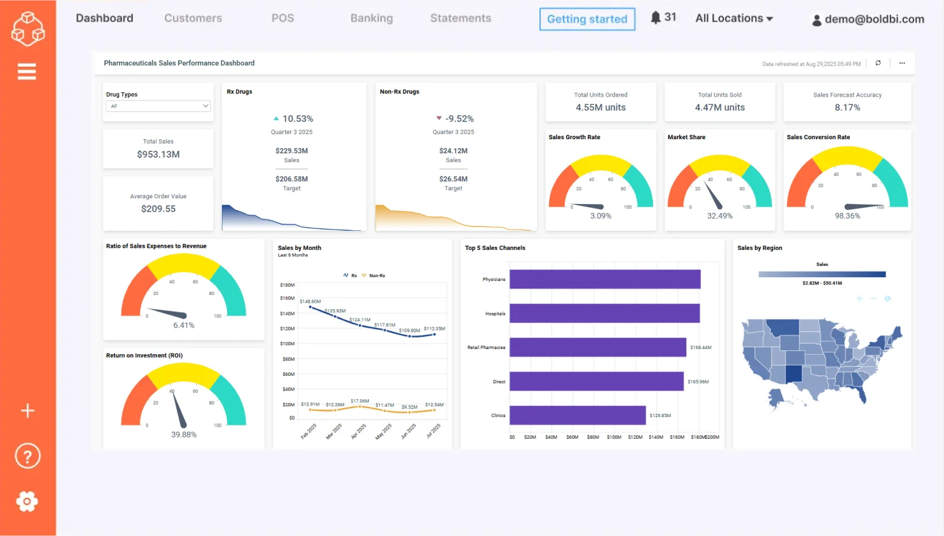Toggle the Rx series in Sales by Month legend
Screen dimensions: 944x536
(x=349, y=275)
